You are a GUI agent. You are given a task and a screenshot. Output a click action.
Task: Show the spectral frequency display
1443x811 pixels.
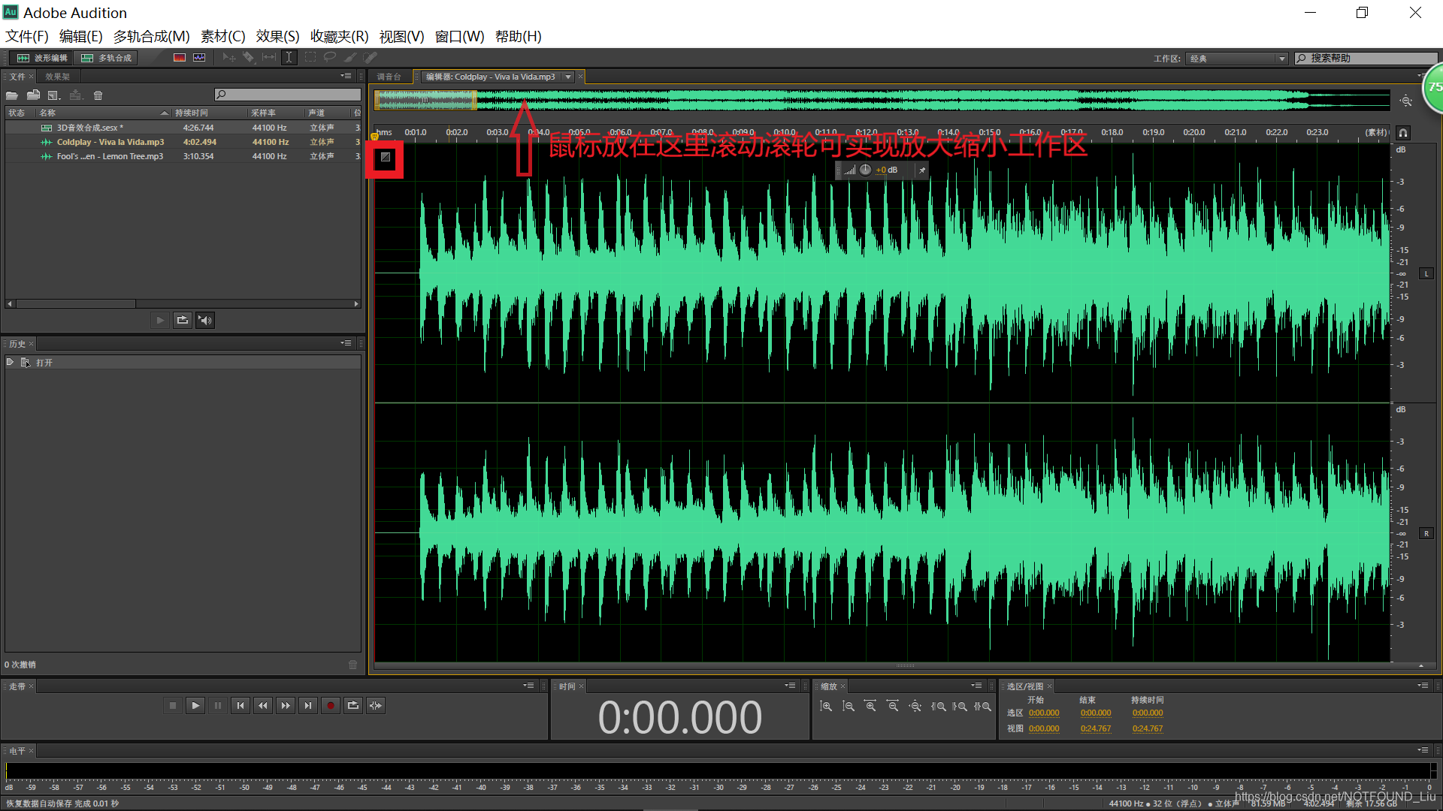pos(180,58)
